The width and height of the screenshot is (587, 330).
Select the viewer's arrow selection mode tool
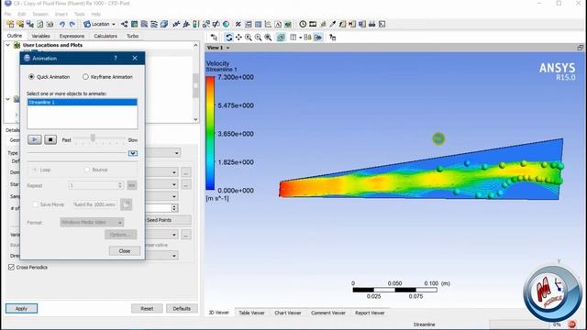(x=214, y=38)
